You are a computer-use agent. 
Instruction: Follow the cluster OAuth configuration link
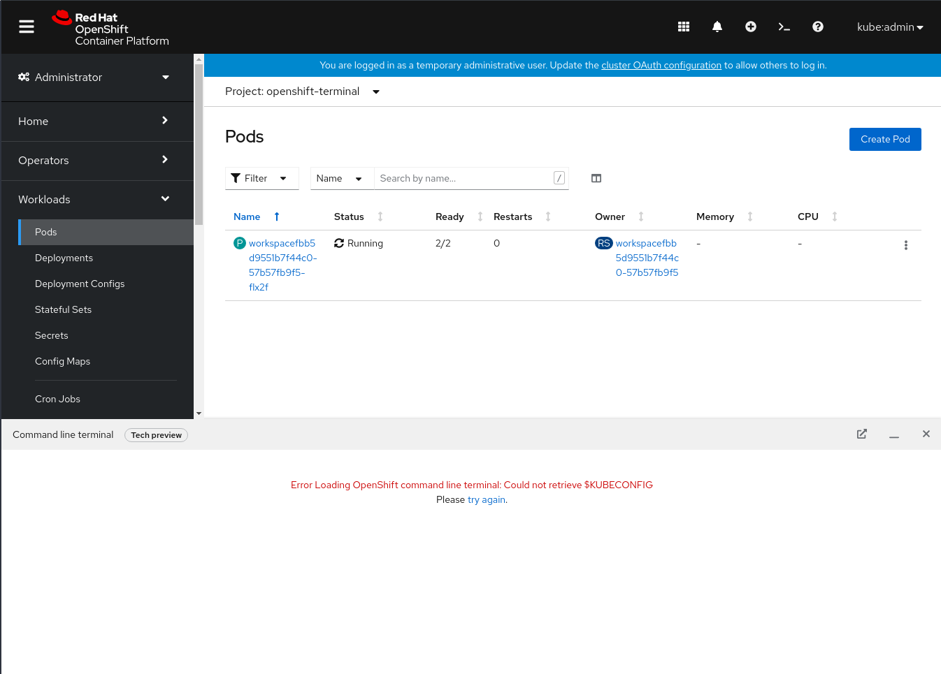(x=661, y=65)
